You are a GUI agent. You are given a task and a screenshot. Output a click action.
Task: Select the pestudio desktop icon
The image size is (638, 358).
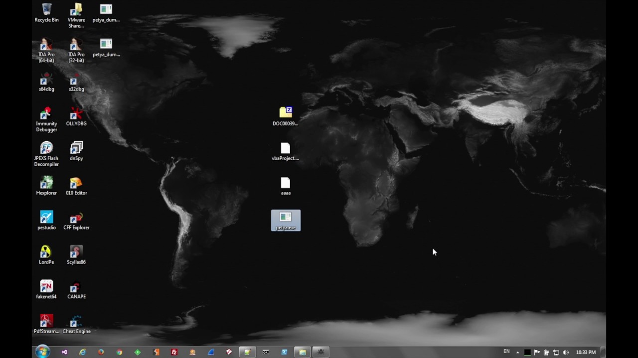pyautogui.click(x=46, y=221)
